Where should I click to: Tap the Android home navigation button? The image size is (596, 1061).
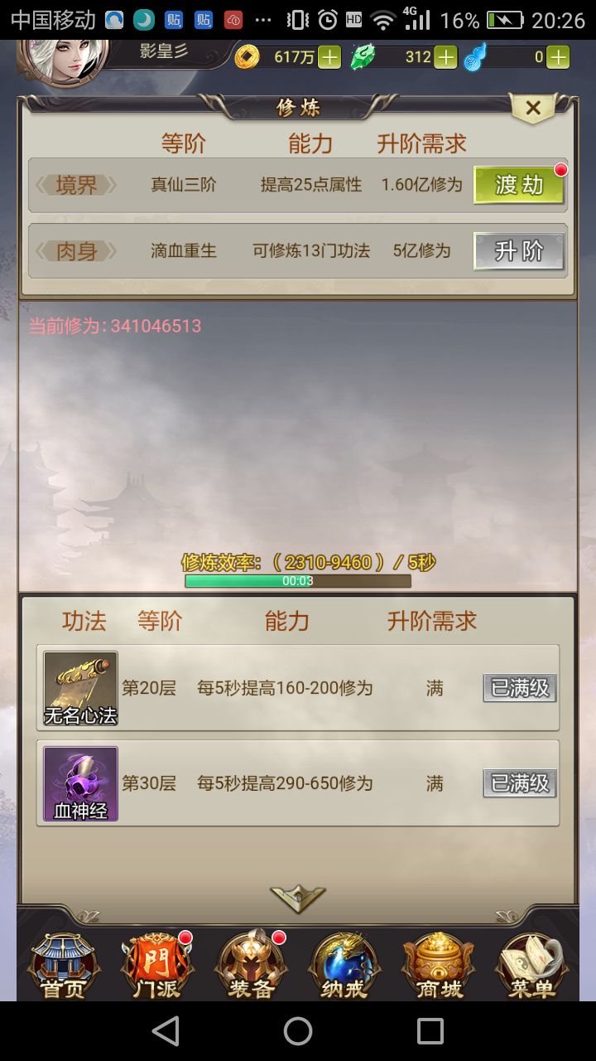[298, 1031]
